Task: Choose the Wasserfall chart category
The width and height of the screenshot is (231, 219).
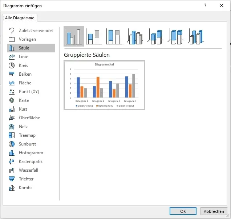Action: tap(28, 170)
